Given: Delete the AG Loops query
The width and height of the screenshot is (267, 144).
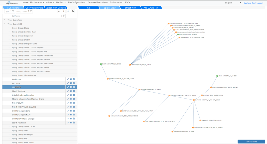Looking at the screenshot, I should [71, 83].
